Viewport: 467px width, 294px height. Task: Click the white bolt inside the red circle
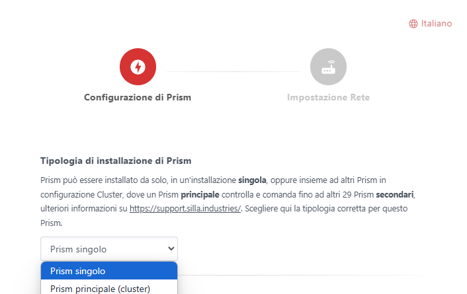pos(138,67)
